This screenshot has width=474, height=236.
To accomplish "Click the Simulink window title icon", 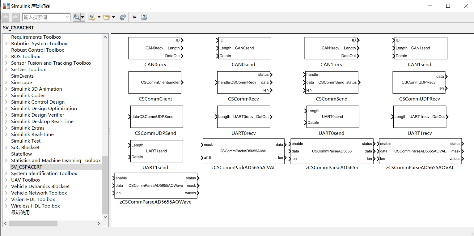I will click(6, 6).
